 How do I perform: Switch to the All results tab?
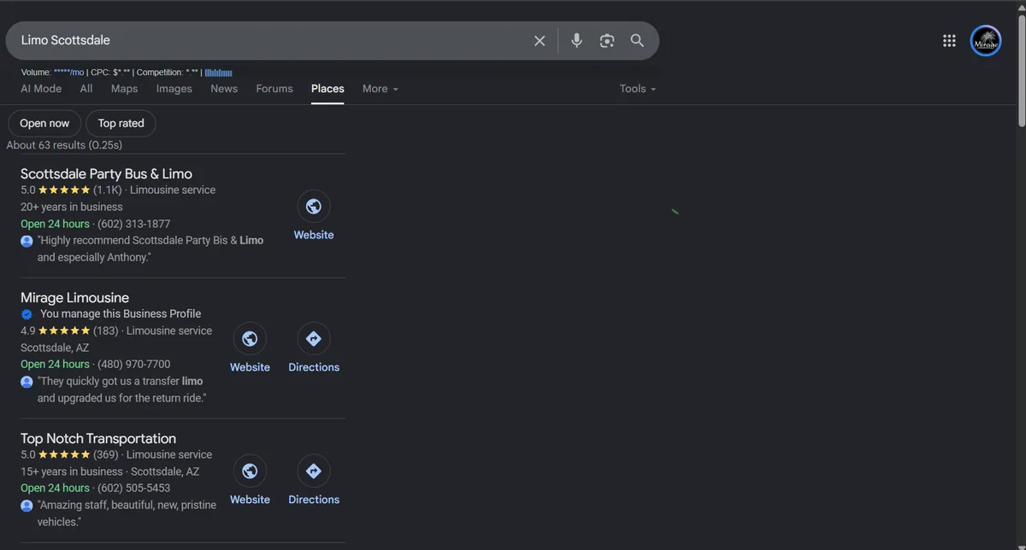tap(86, 89)
